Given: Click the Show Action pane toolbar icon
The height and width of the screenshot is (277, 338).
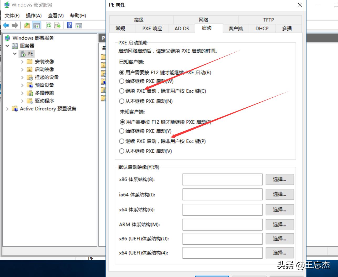Looking at the screenshot, I should pyautogui.click(x=79, y=25).
